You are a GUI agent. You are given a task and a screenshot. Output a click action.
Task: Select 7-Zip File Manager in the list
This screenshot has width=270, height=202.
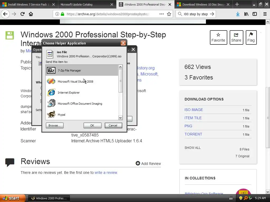pos(82,70)
